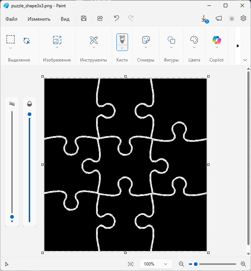Open the Вид menu
The width and height of the screenshot is (251, 271).
click(65, 19)
